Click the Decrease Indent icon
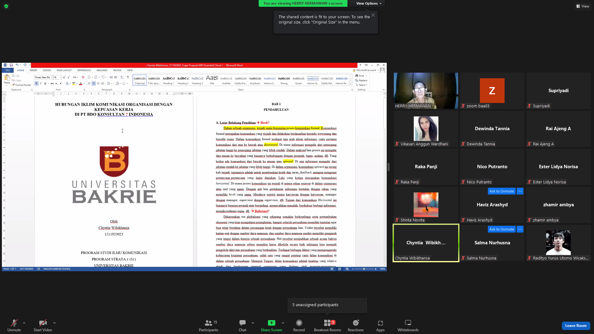 111,77
